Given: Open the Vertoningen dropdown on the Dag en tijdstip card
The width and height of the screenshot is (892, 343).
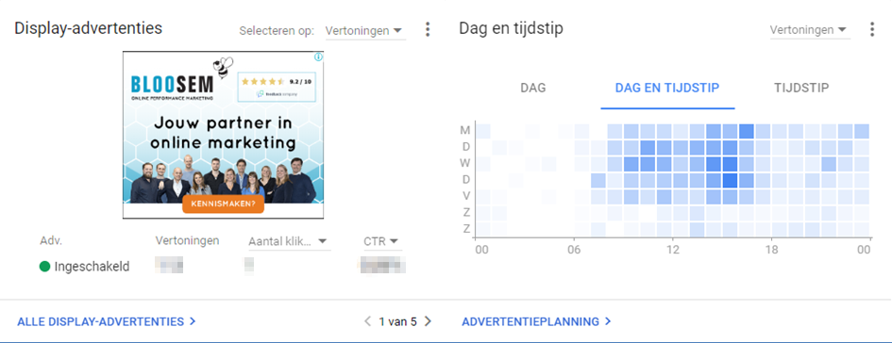Looking at the screenshot, I should (810, 30).
